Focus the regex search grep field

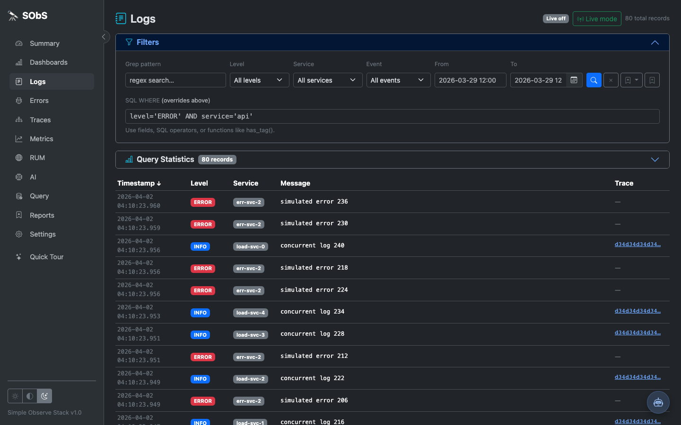click(175, 80)
